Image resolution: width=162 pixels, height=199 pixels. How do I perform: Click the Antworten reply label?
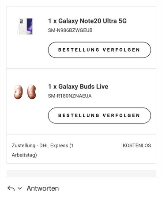pos(43,188)
